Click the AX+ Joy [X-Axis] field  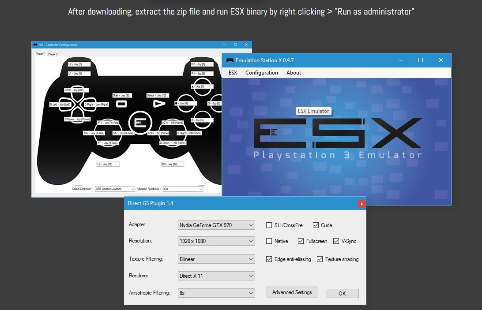pyautogui.click(x=94, y=133)
